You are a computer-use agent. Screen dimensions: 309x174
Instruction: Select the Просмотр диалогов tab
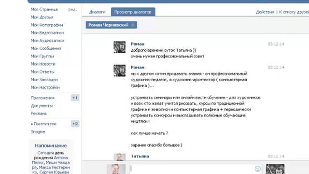coord(133,12)
